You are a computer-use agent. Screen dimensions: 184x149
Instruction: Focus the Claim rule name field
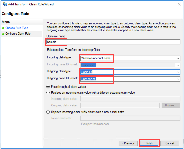(x=113, y=42)
